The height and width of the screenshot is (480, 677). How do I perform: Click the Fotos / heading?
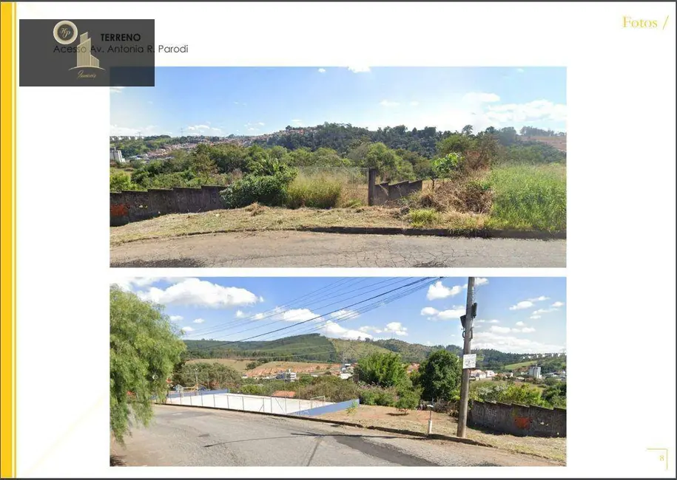pos(645,22)
